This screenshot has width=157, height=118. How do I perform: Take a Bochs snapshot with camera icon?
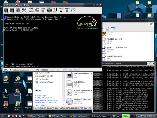[49, 10]
